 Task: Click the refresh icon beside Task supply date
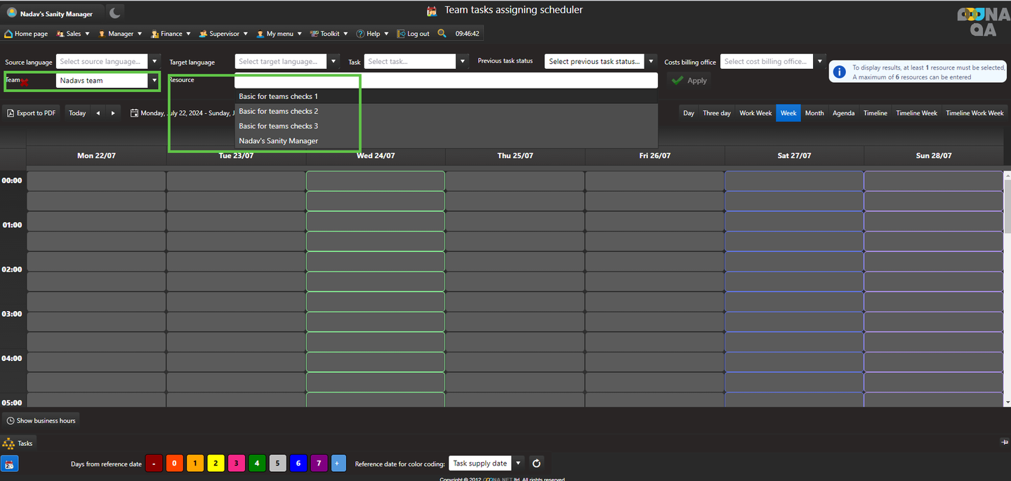tap(536, 463)
